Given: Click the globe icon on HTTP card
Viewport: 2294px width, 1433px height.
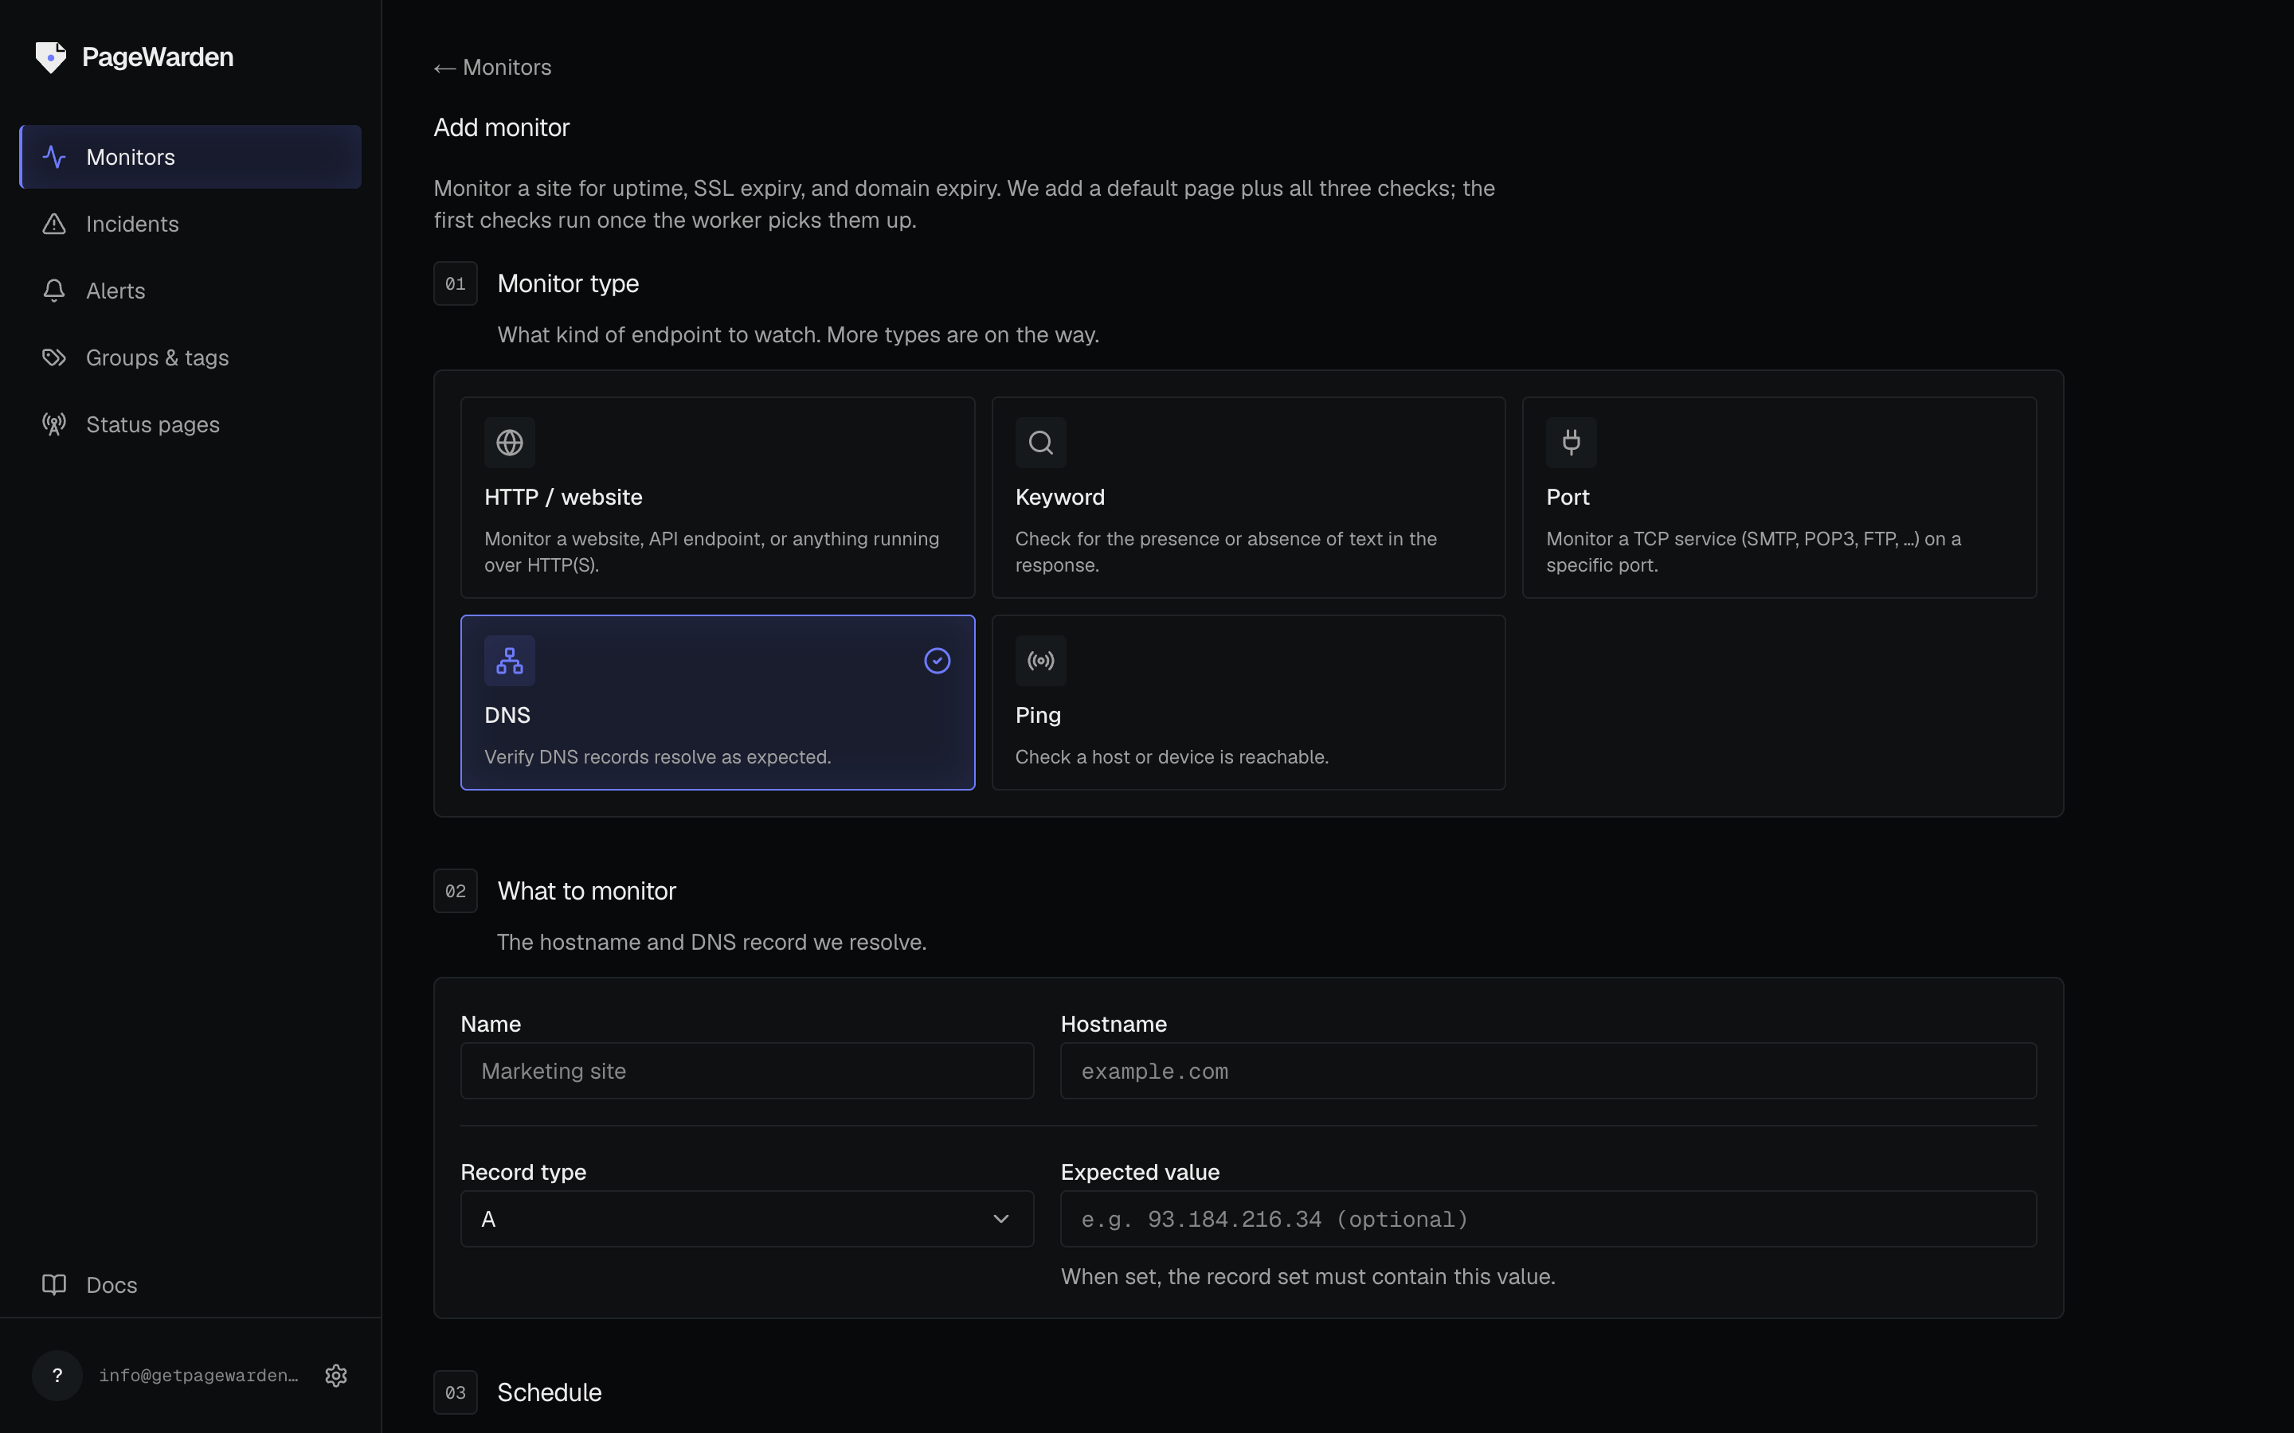Looking at the screenshot, I should (x=510, y=443).
